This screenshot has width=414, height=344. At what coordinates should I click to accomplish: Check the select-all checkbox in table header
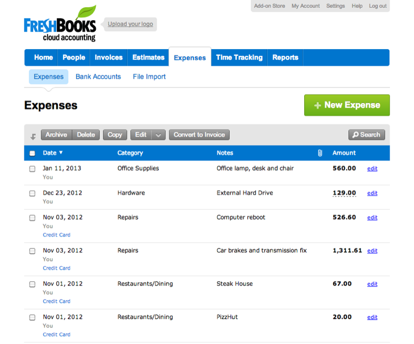point(32,153)
